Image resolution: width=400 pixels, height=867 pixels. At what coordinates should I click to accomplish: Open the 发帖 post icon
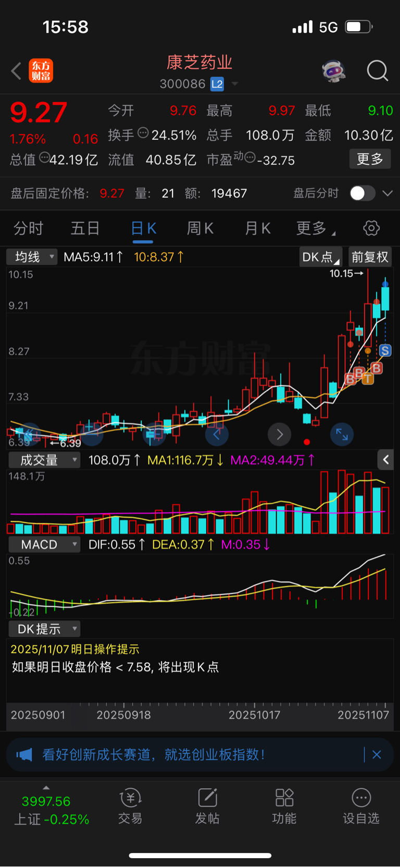[207, 807]
